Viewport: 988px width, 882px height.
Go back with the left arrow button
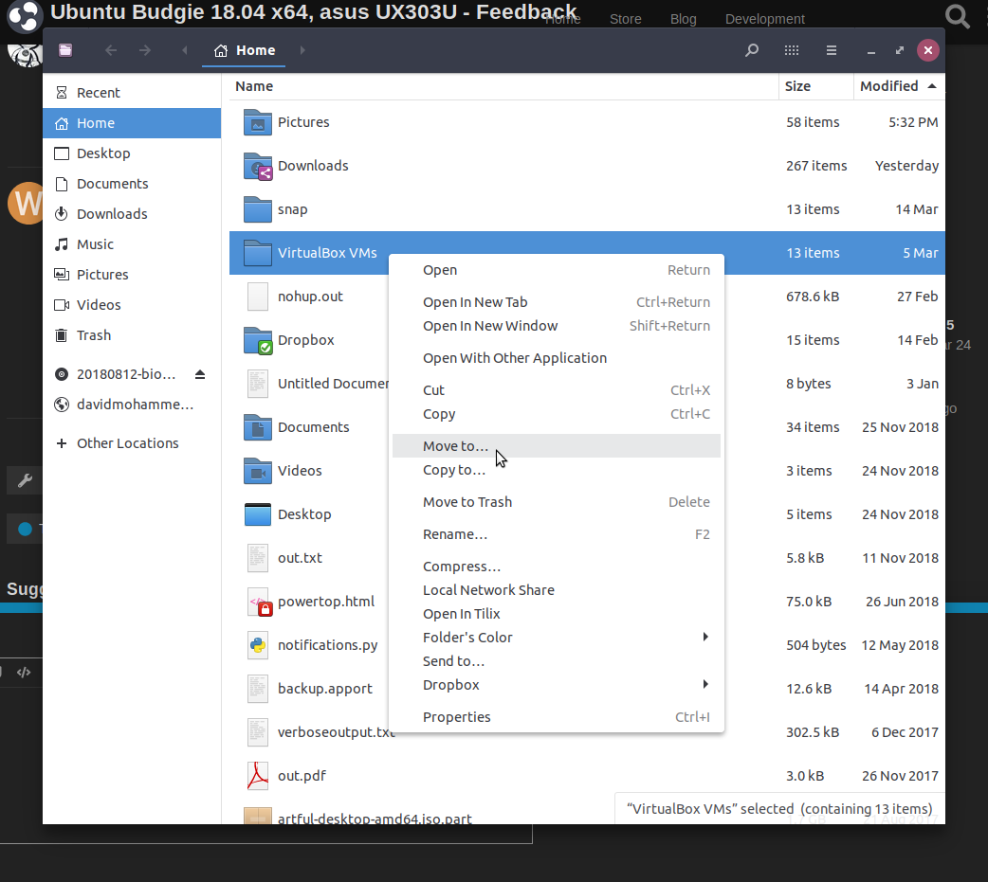[x=111, y=50]
